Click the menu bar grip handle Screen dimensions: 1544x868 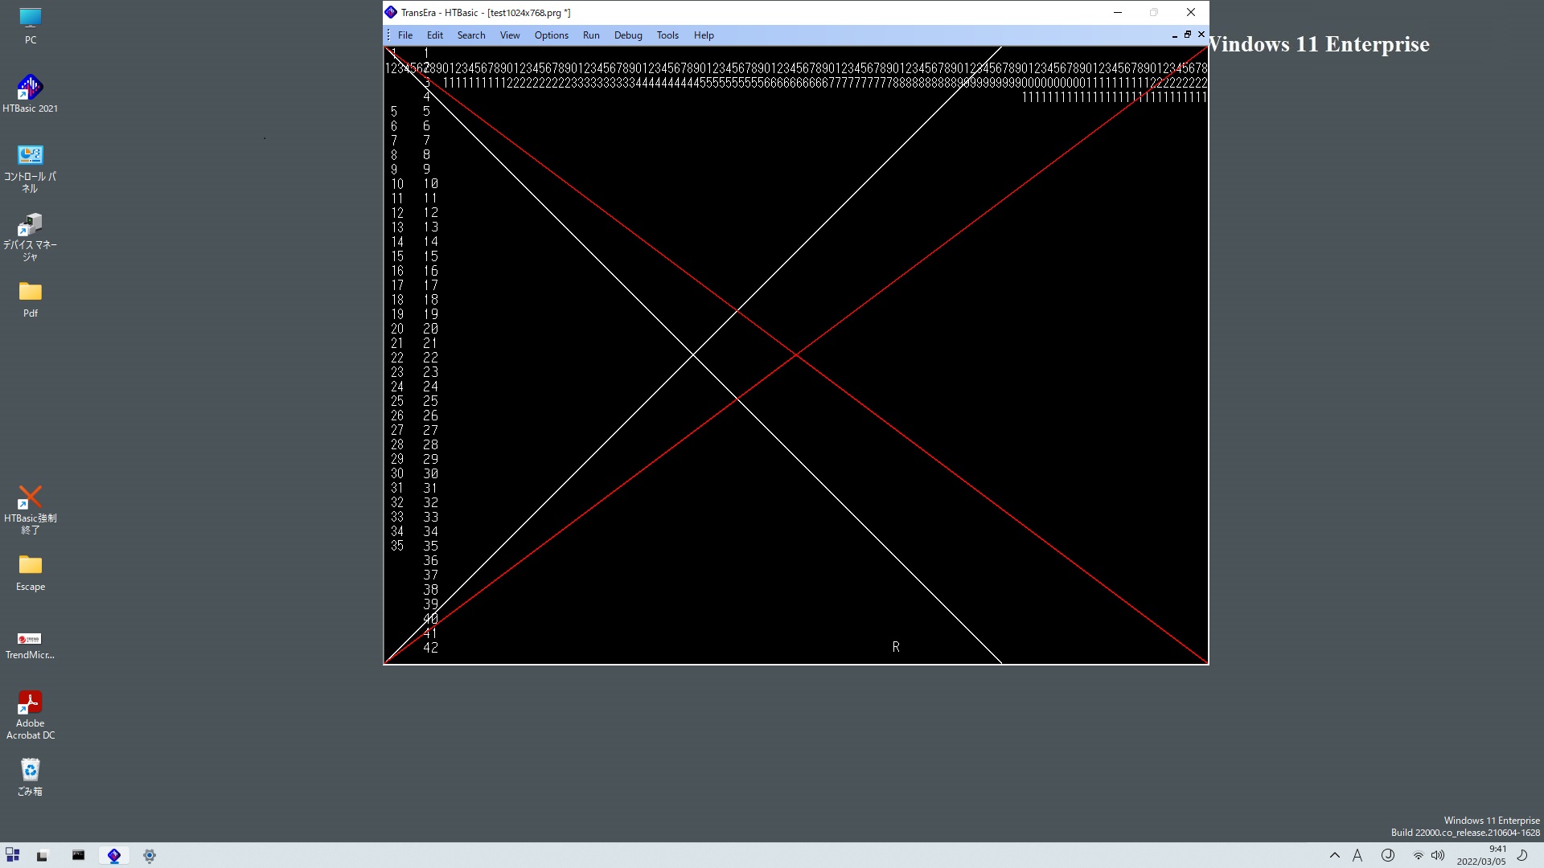(388, 35)
